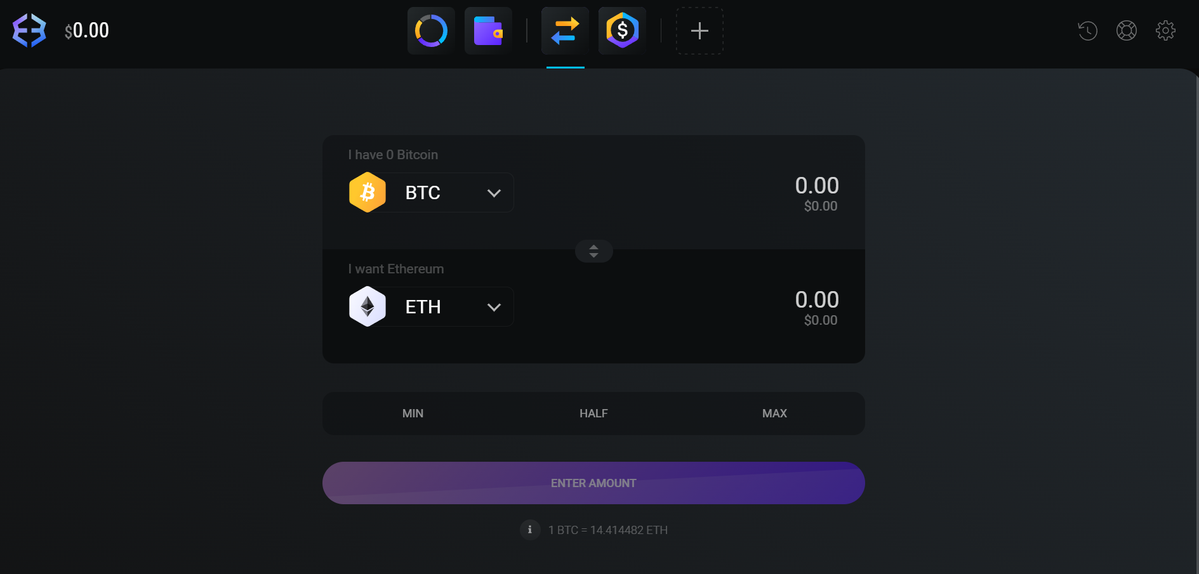Click the add app plus tile
The image size is (1199, 574).
[699, 30]
